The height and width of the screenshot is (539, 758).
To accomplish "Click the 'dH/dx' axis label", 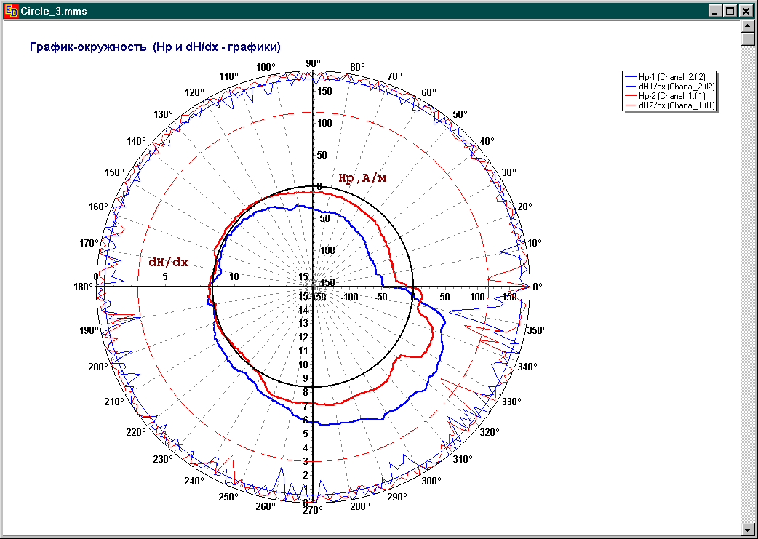I will 168,262.
